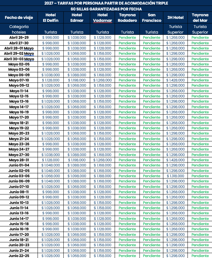Click Vadamar price for Junio 03-06
Screen dimensions: 212x258
tap(103, 176)
